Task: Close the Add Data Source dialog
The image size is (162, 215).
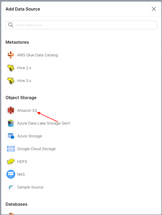Action: (154, 9)
